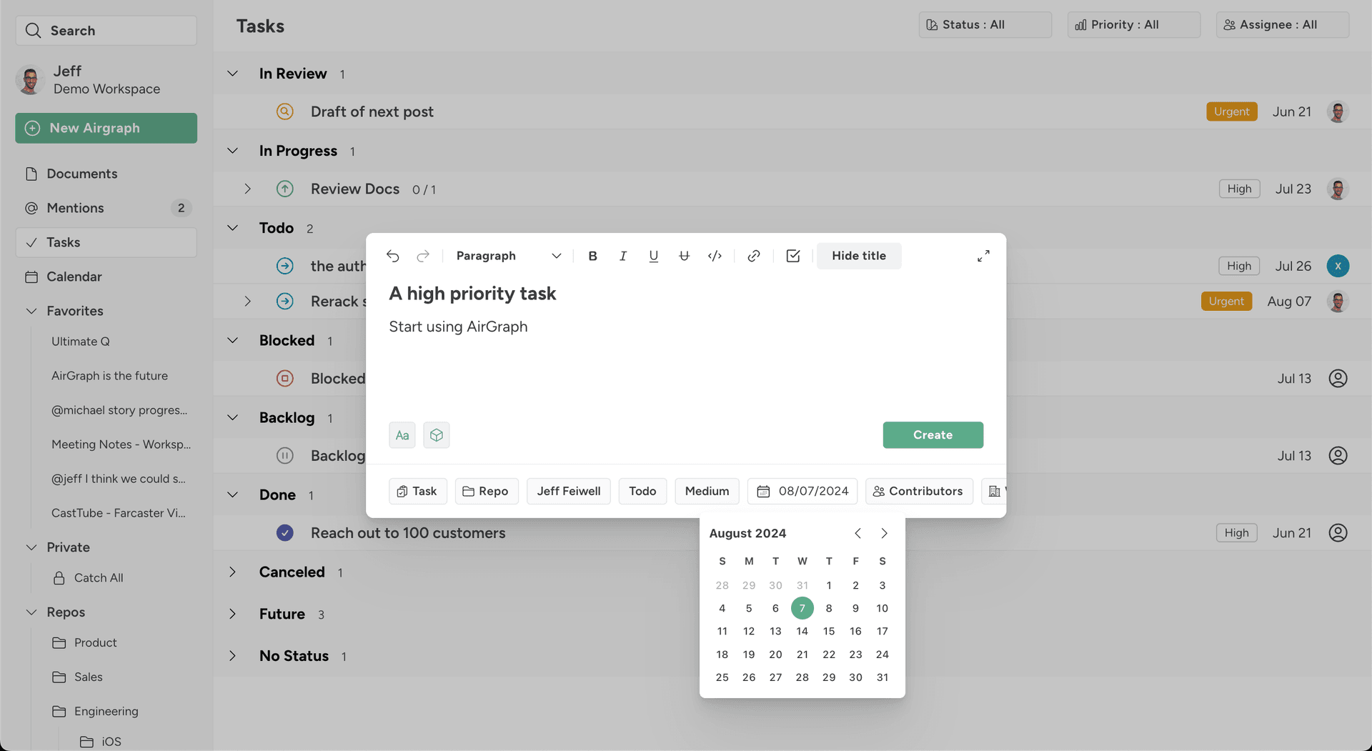Click the undo arrow in the editor toolbar
1372x751 pixels.
tap(392, 256)
